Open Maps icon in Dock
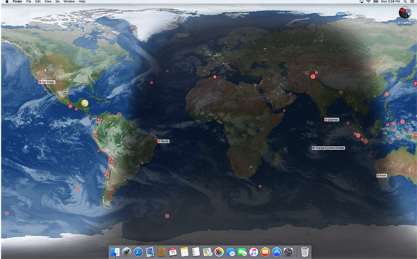The image size is (417, 259). (207, 252)
